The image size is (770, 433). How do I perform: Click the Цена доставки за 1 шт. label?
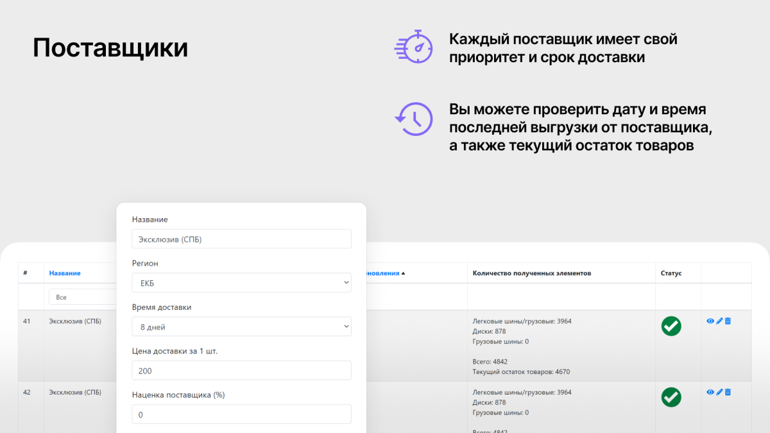tap(175, 351)
